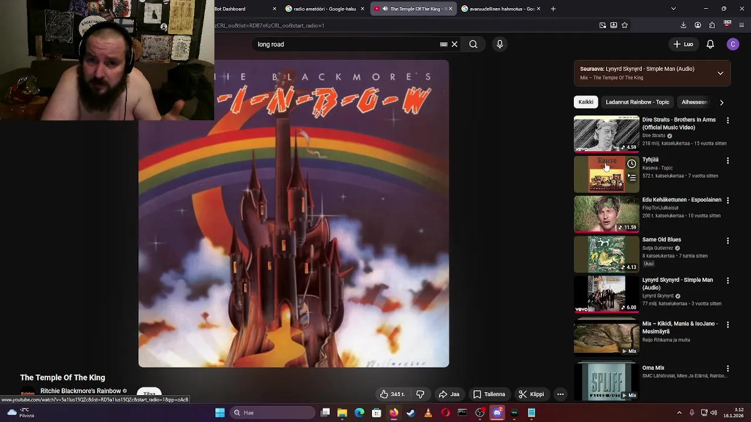This screenshot has width=751, height=422.
Task: Open the on-screen keyboard icon in search
Action: pyautogui.click(x=444, y=44)
